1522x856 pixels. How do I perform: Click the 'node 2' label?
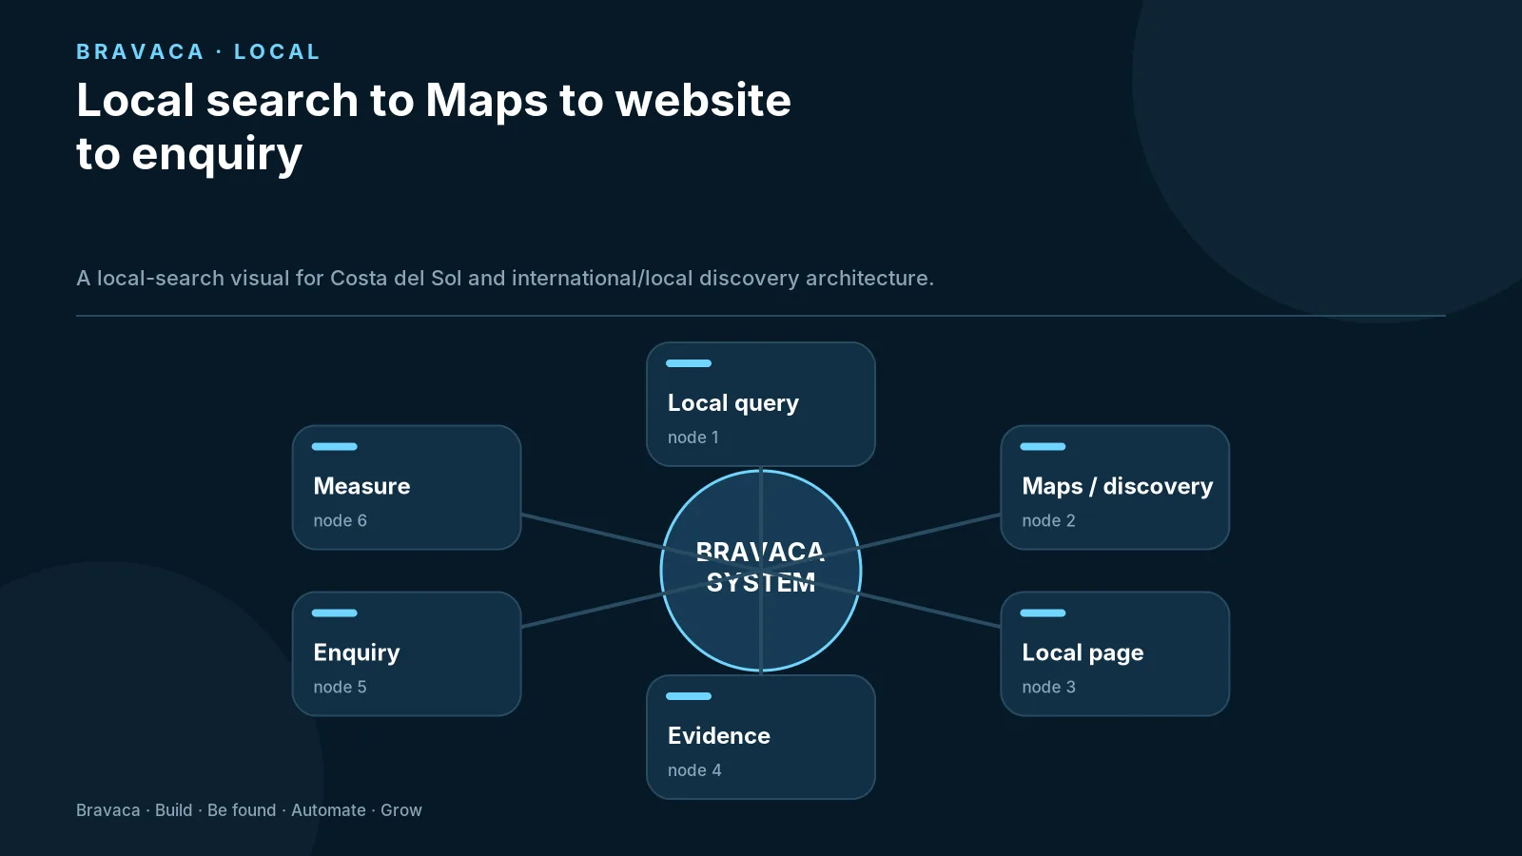pos(1048,520)
